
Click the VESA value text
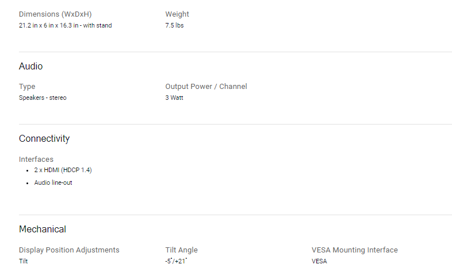[x=319, y=261]
